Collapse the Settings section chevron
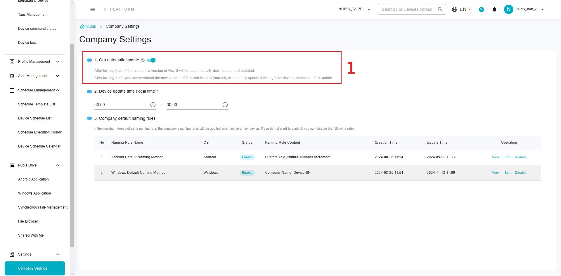The height and width of the screenshot is (276, 561). point(58,254)
